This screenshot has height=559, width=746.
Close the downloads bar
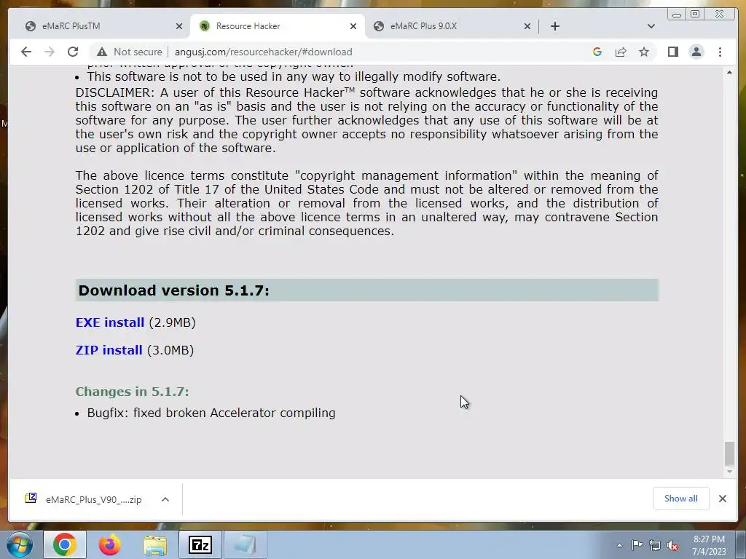pyautogui.click(x=723, y=499)
